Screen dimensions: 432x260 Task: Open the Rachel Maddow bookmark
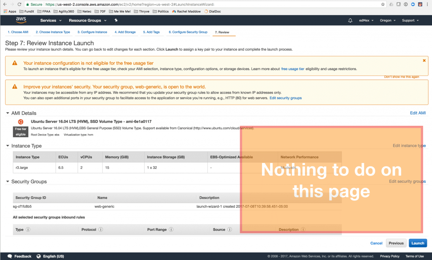186,11
